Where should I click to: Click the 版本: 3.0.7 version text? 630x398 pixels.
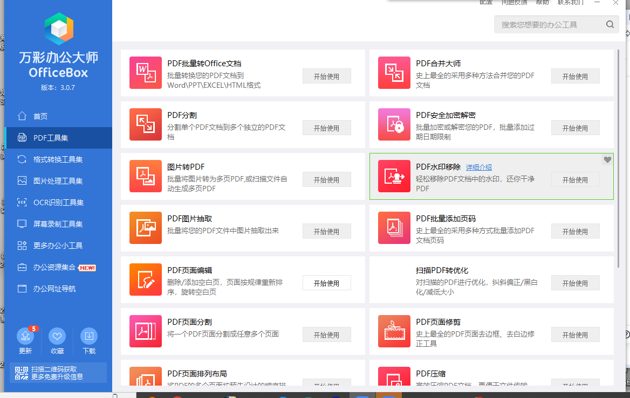(58, 87)
